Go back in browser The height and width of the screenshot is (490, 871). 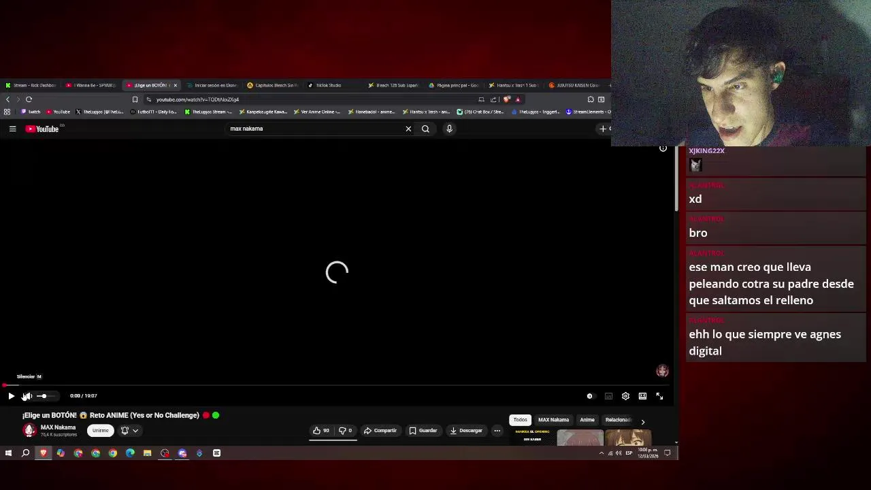click(7, 99)
